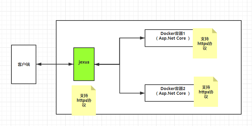This screenshot has width=252, height=126.
Task: Click the Docker容器1 Asp.Net Core box
Action: pos(169,38)
